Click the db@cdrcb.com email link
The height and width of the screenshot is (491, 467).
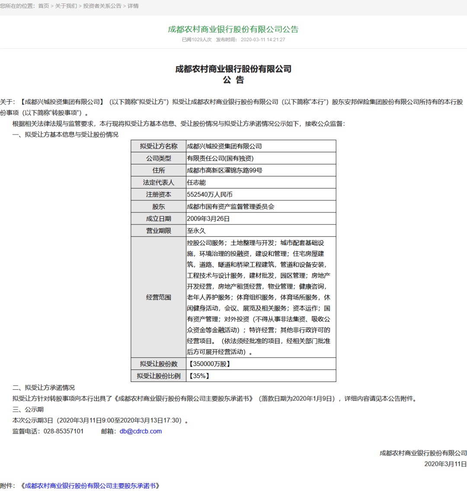(141, 431)
